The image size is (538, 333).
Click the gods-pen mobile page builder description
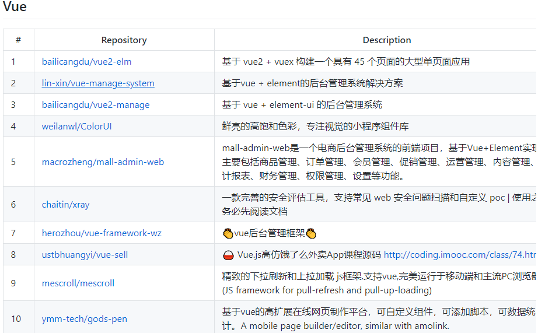click(379, 319)
